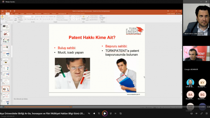Start playback with the Play button
The width and height of the screenshot is (210, 118).
tap(105, 113)
